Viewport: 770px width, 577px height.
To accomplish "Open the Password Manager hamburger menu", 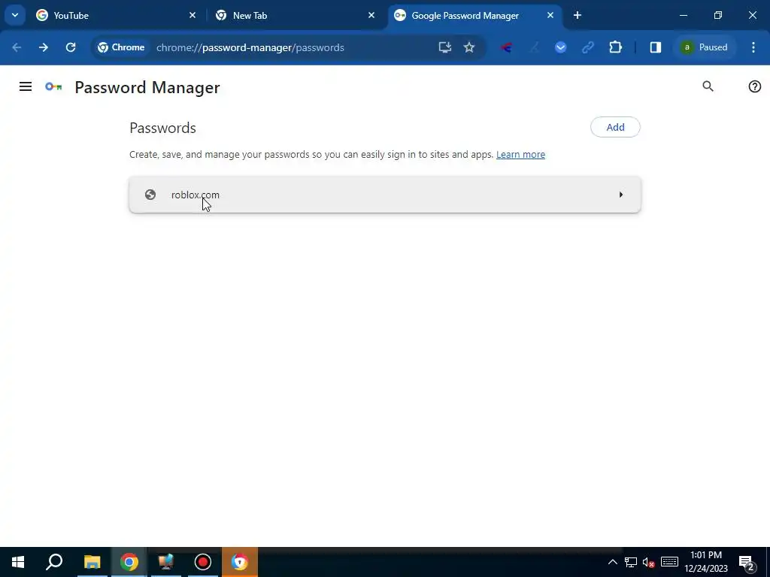I will 26,87.
